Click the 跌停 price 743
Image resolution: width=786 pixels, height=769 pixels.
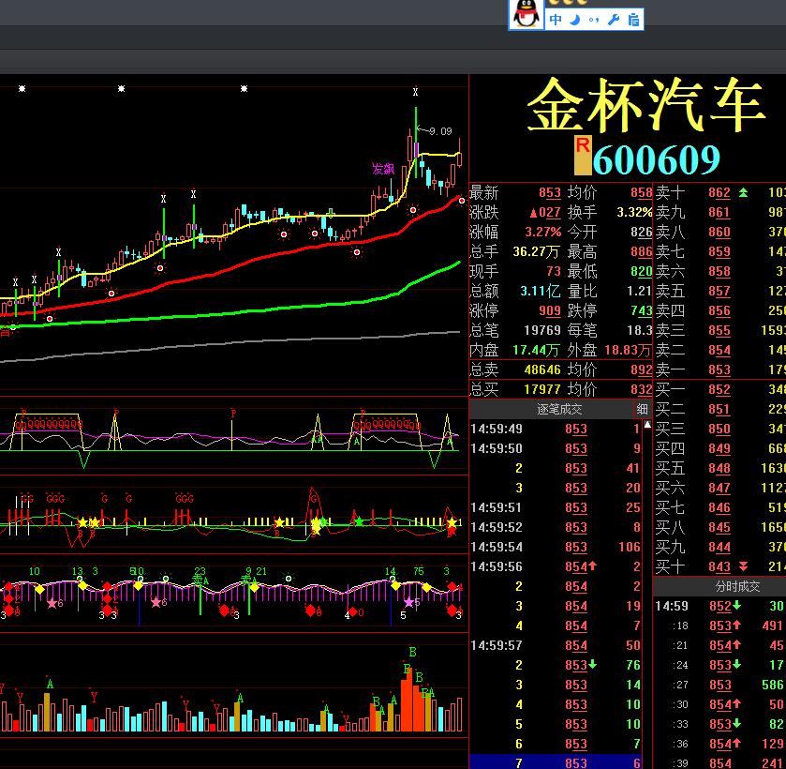[641, 310]
